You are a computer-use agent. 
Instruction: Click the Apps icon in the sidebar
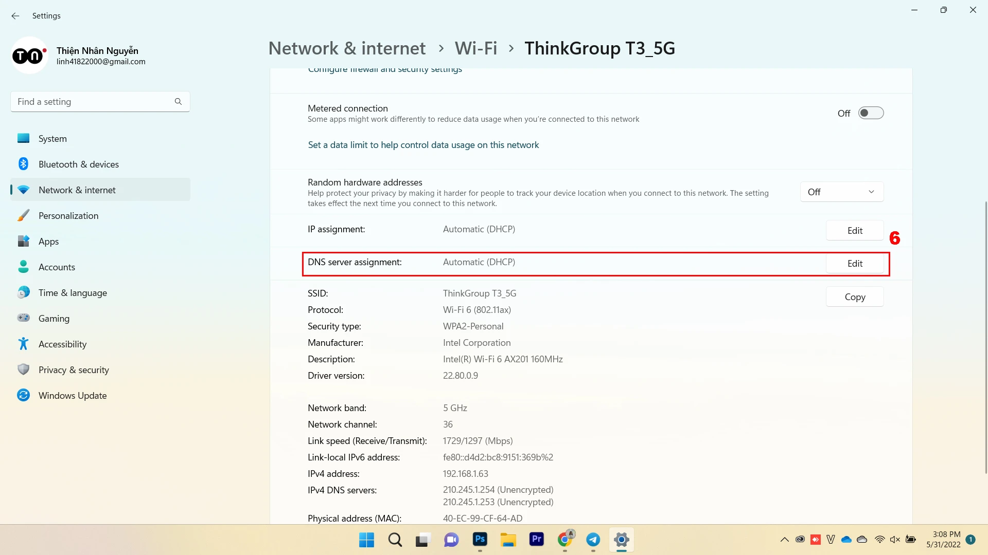[24, 241]
